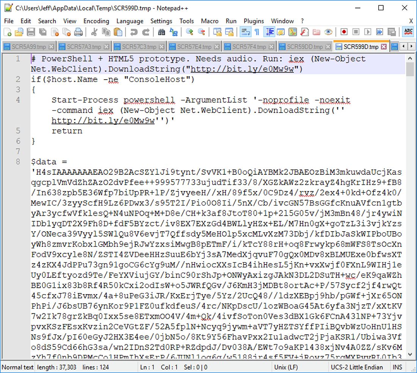Open the Search menu
This screenshot has width=417, height=373.
click(47, 21)
